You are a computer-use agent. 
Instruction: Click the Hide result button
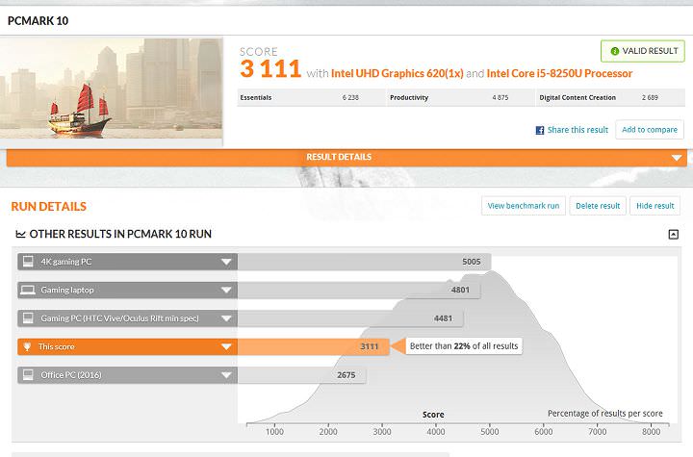coord(655,206)
